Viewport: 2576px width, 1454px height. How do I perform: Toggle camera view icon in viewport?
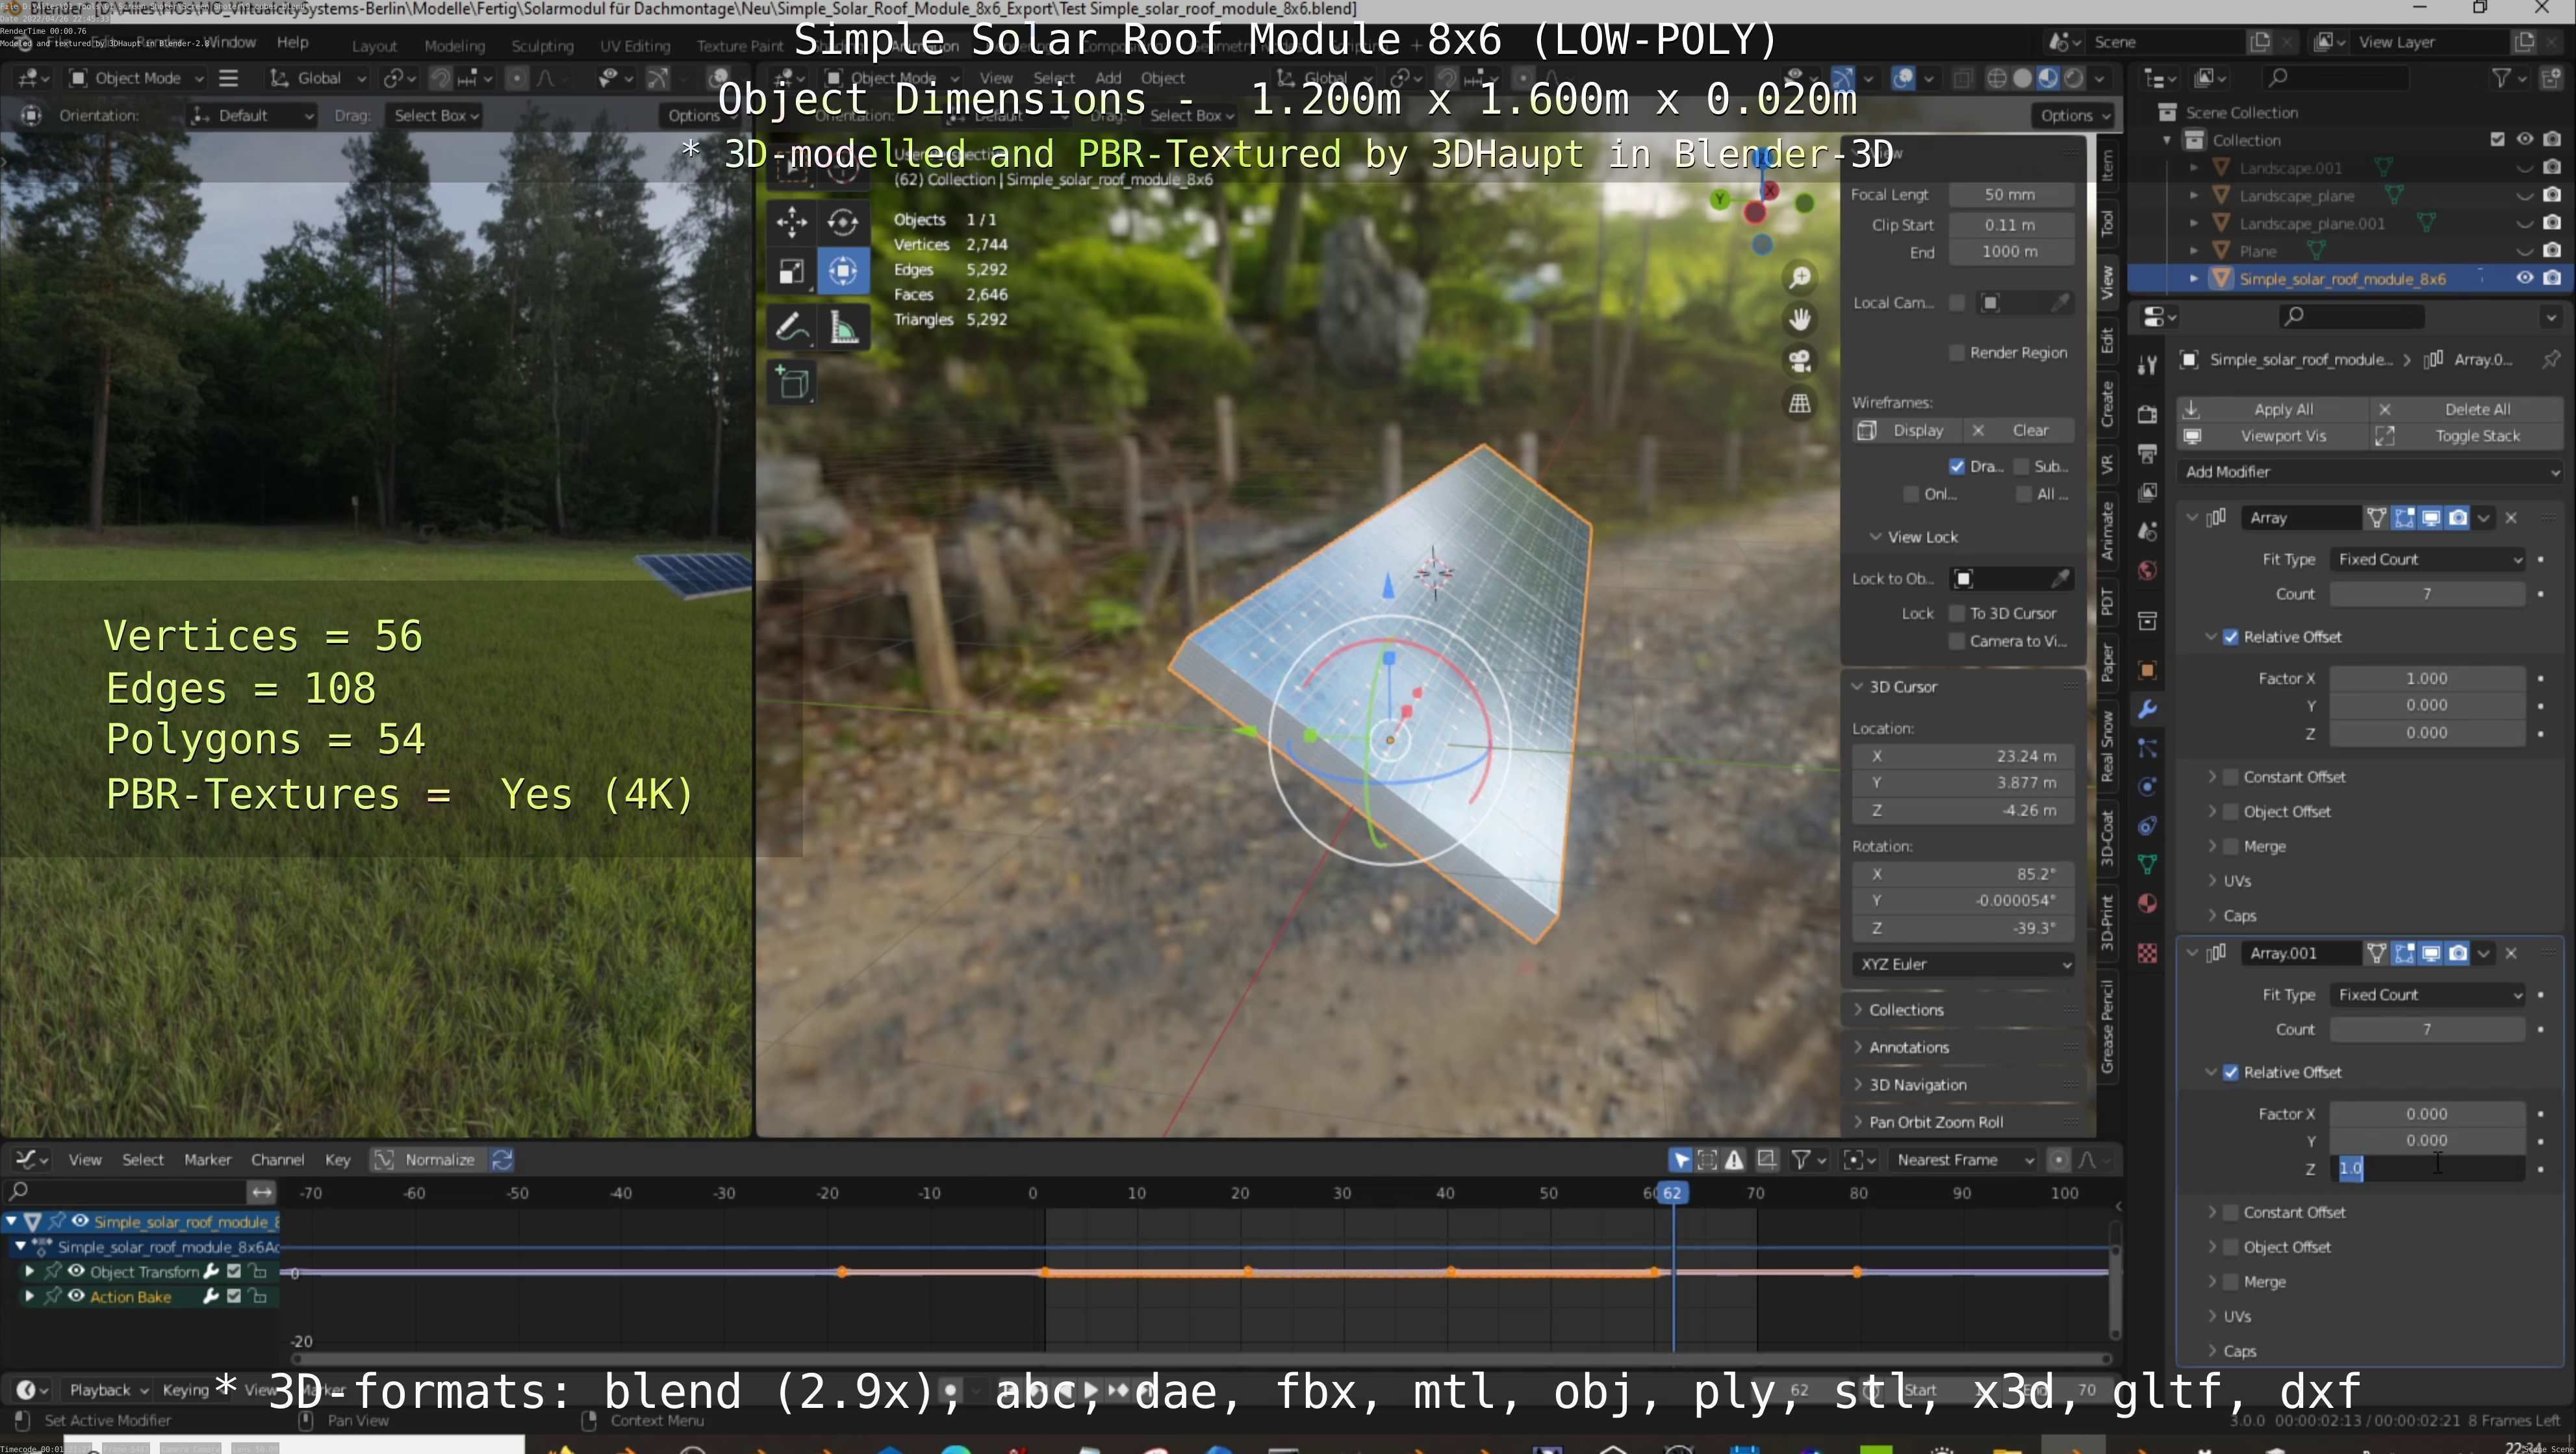click(x=1800, y=361)
